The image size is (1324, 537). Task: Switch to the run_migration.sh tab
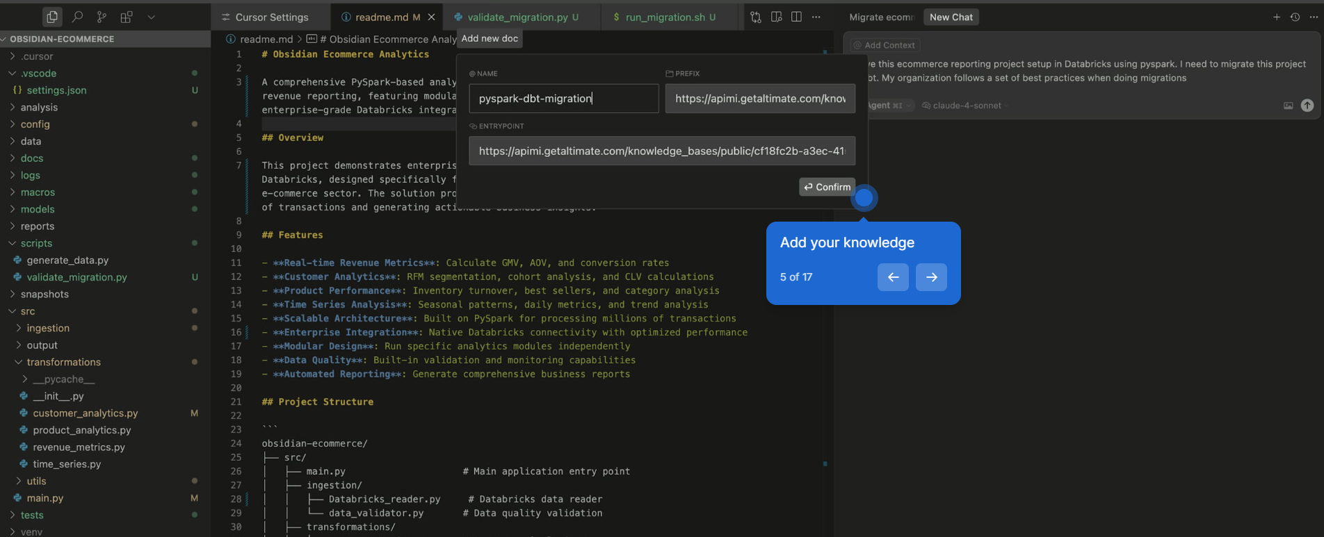click(664, 17)
